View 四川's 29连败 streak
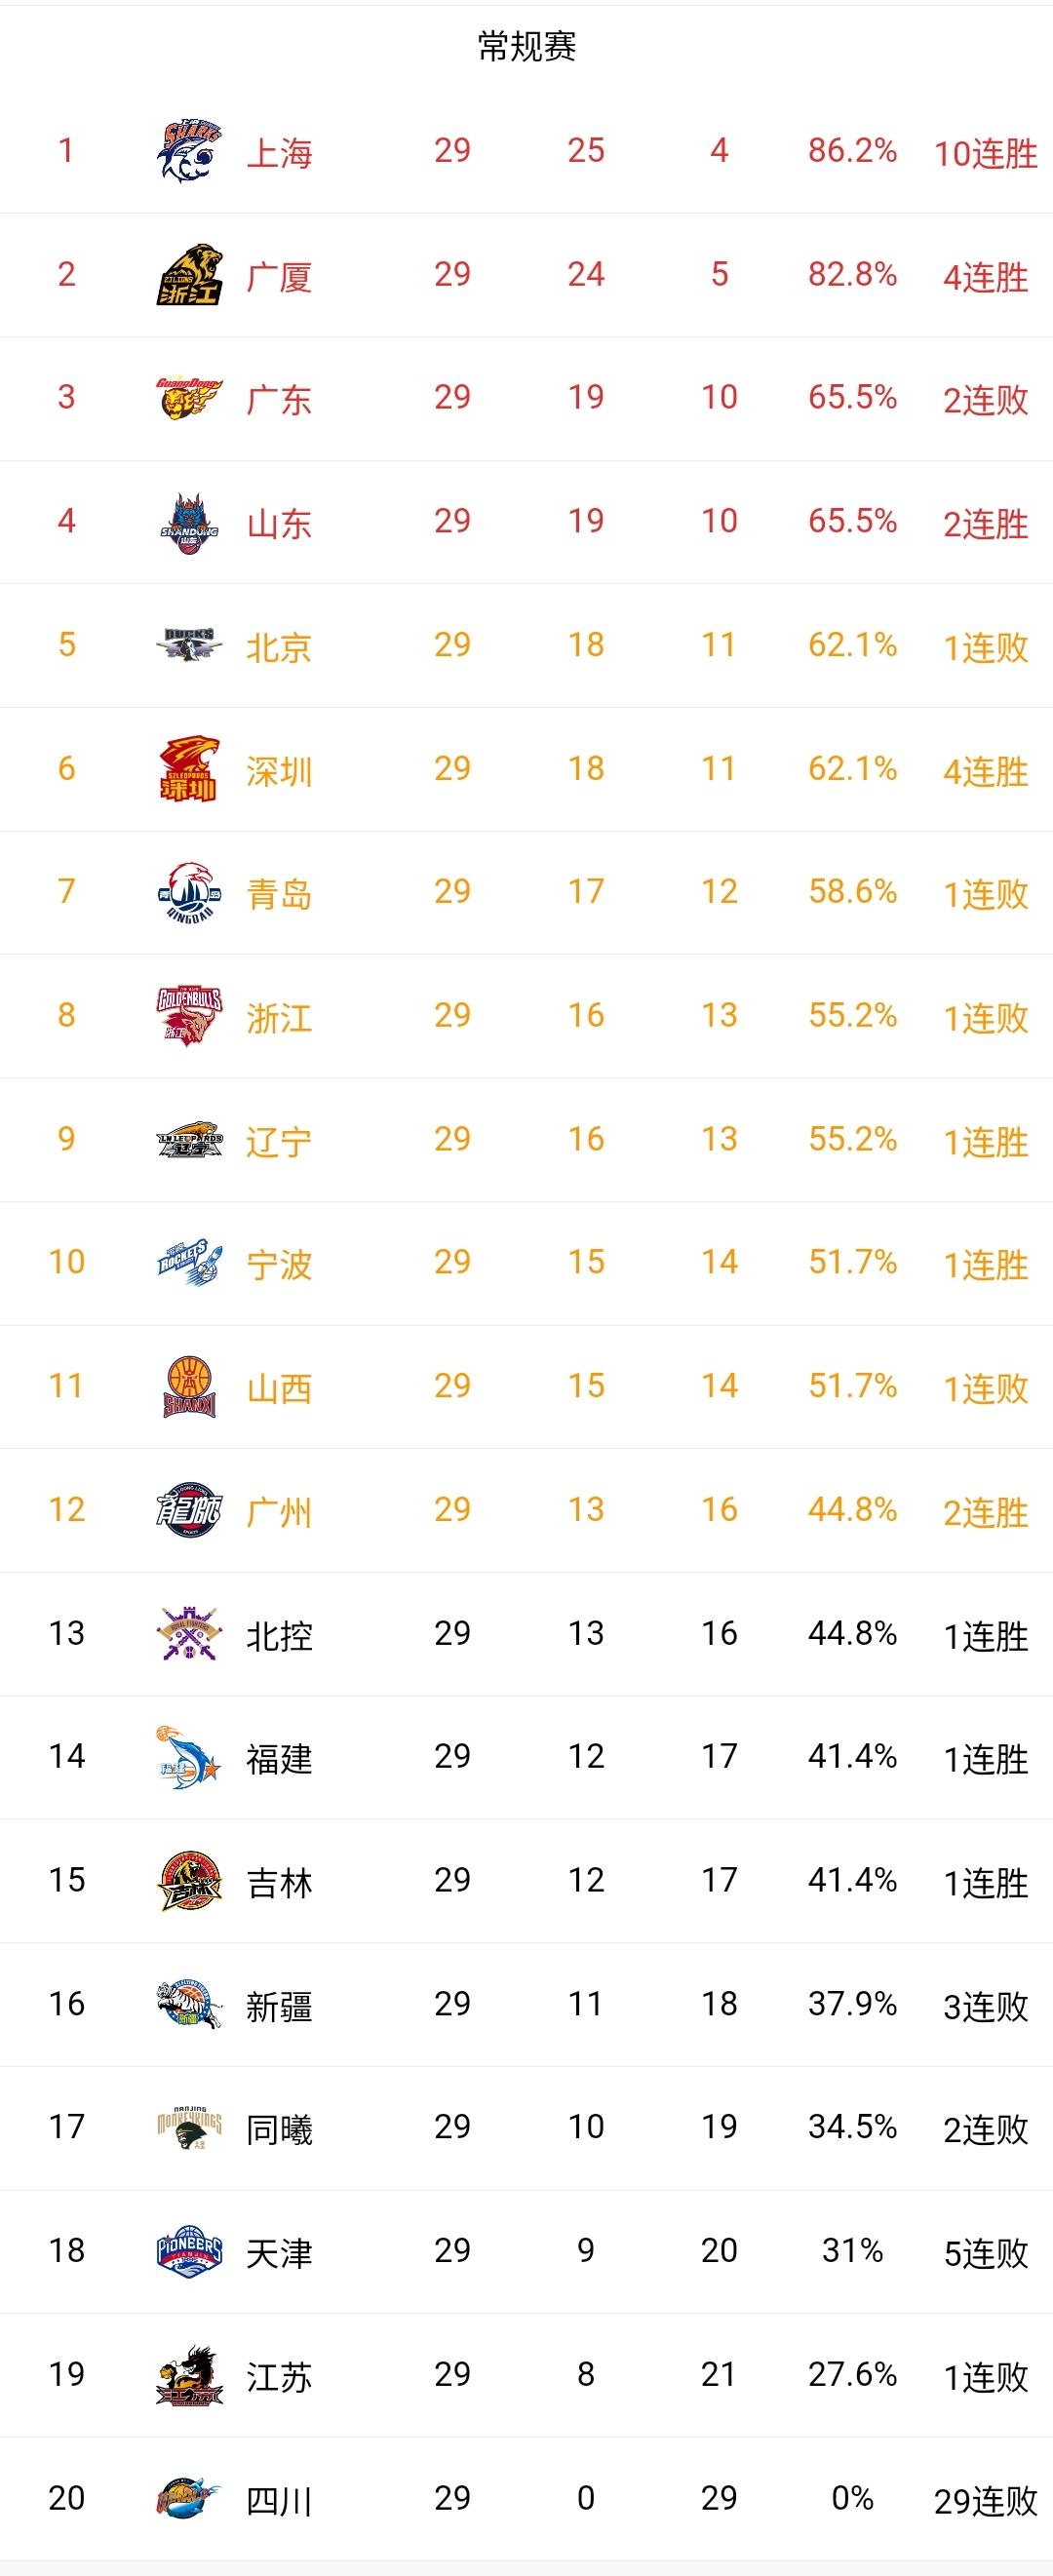 [x=986, y=2500]
